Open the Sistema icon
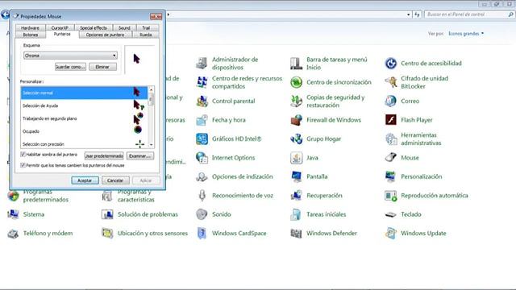 (x=13, y=214)
